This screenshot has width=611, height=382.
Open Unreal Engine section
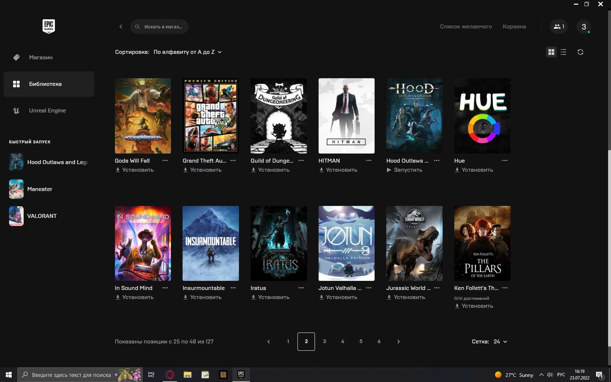pos(49,111)
